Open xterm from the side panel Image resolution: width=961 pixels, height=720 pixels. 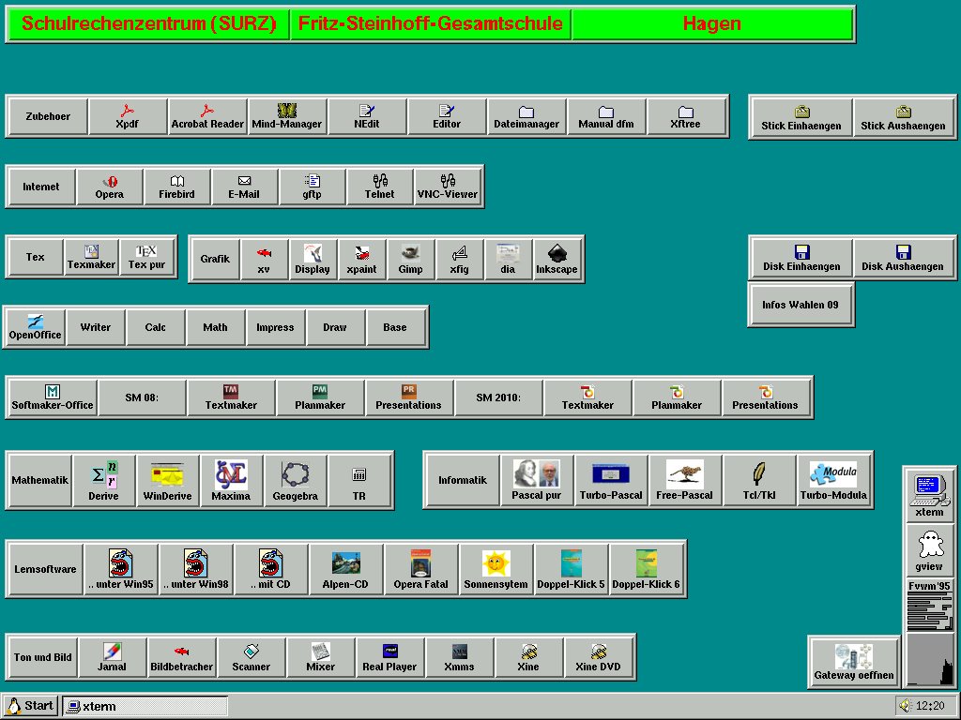click(x=930, y=495)
